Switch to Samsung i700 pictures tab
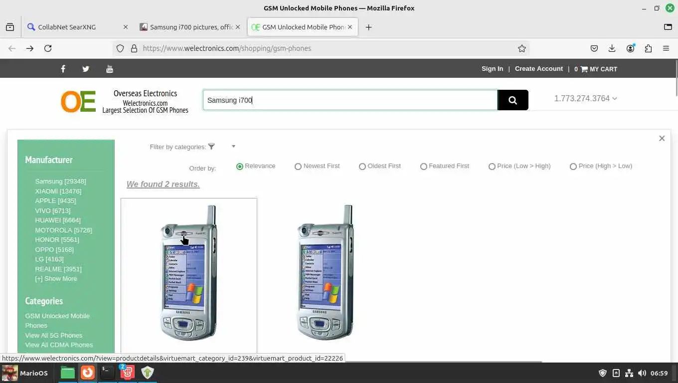678x383 pixels. coord(191,27)
